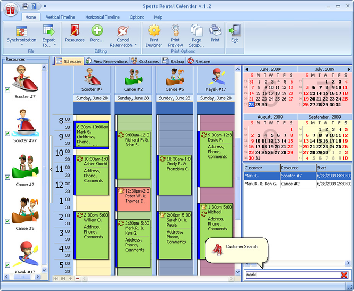Open the View Reservations tab
Image resolution: width=354 pixels, height=291 pixels.
point(107,61)
